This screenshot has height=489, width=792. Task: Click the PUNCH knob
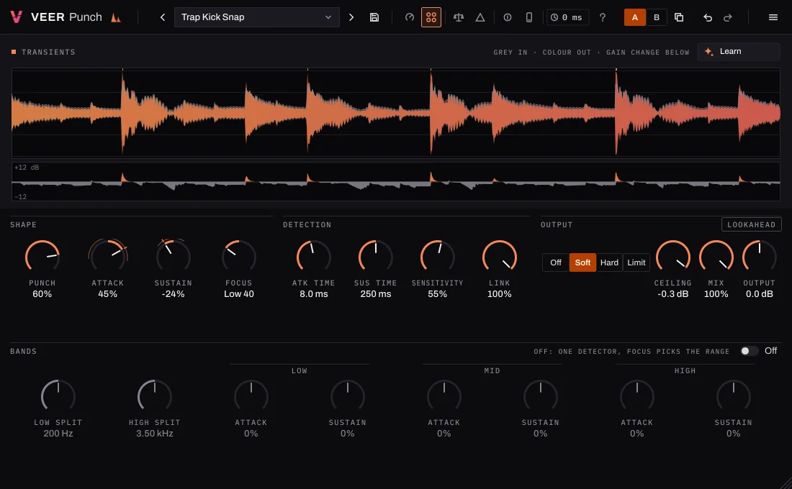[x=42, y=257]
